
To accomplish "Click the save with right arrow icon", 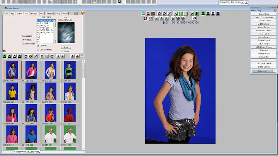I will pyautogui.click(x=183, y=19).
